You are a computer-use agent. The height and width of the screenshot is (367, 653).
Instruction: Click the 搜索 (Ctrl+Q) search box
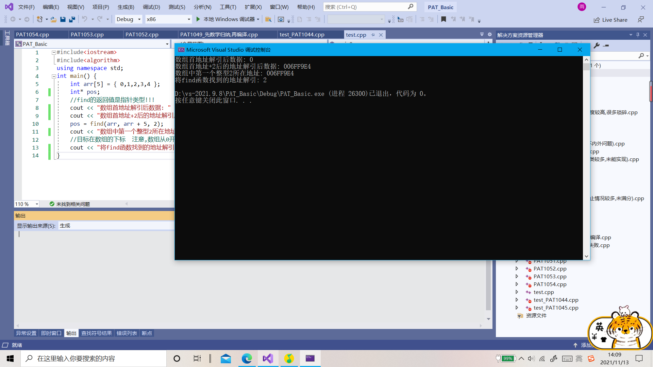(x=370, y=7)
